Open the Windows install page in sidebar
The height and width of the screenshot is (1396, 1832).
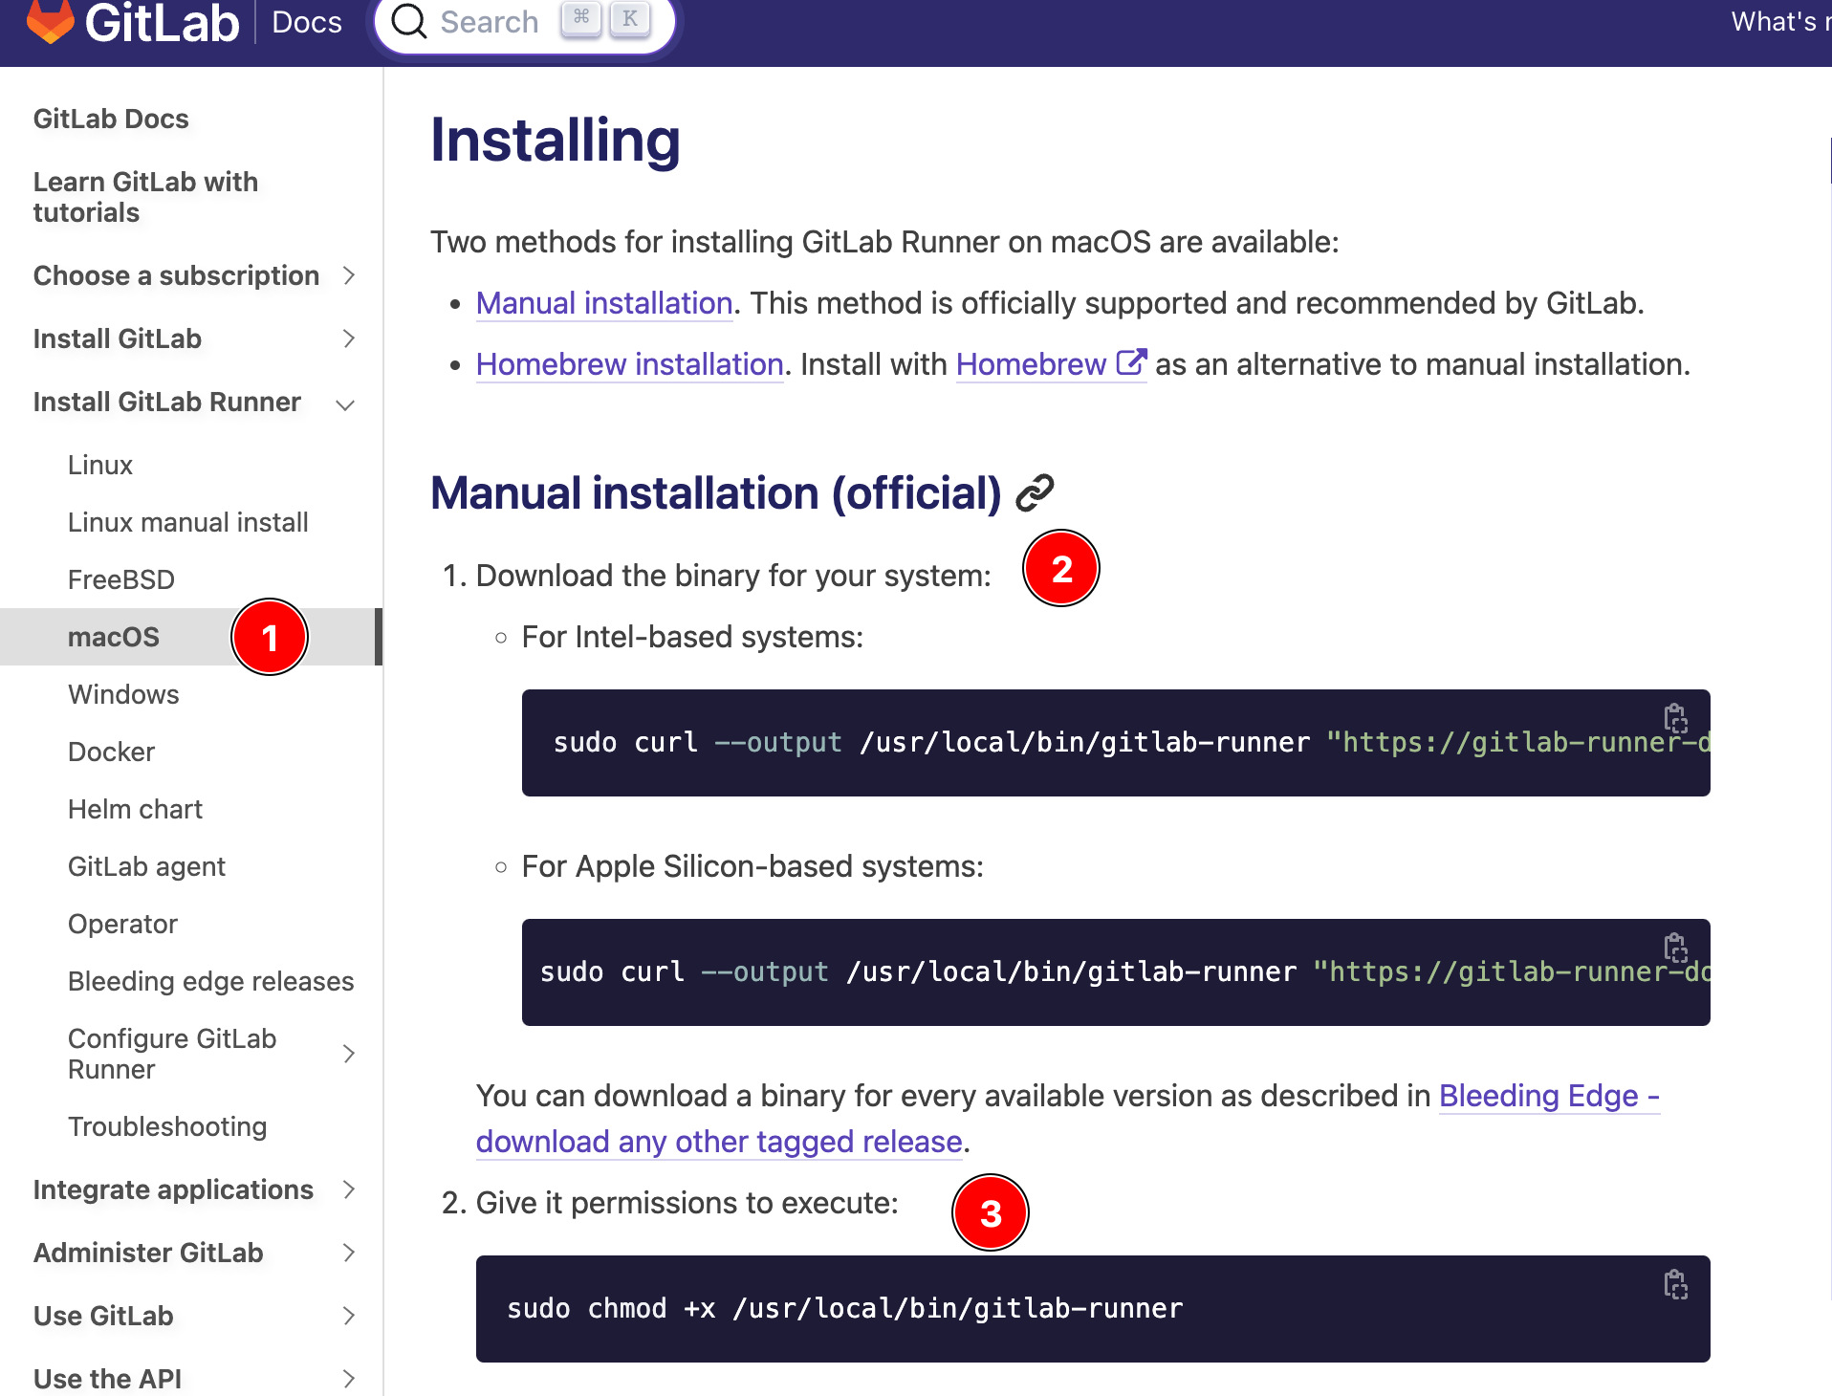tap(123, 694)
